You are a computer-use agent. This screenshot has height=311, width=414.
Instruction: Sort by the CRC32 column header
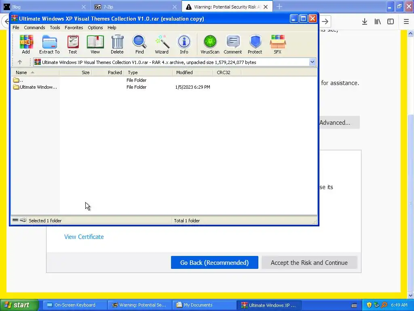click(227, 72)
